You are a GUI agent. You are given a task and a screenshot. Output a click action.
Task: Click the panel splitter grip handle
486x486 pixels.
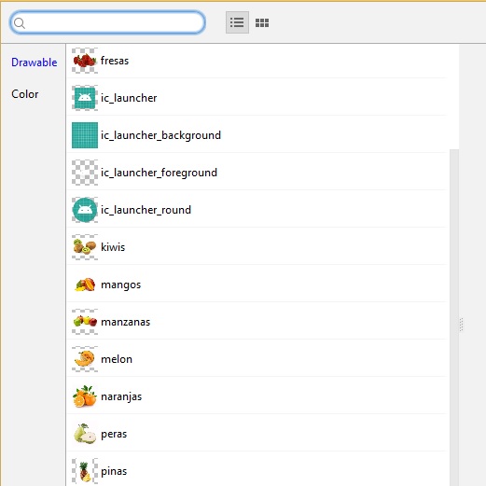pyautogui.click(x=462, y=325)
